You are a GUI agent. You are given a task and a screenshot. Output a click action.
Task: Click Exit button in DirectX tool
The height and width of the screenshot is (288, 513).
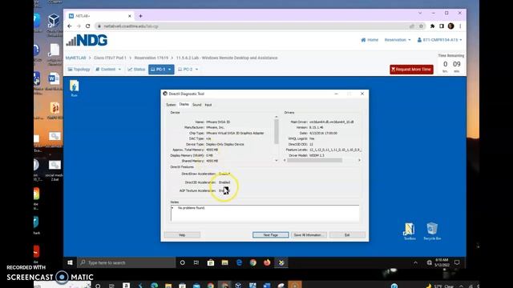(347, 234)
